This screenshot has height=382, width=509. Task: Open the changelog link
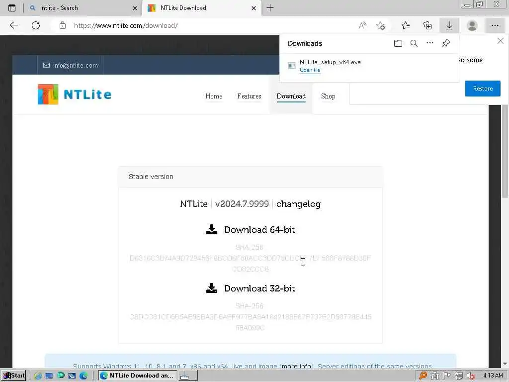click(x=298, y=204)
